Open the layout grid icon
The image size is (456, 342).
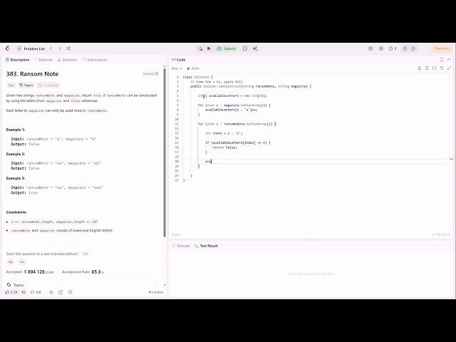pyautogui.click(x=370, y=48)
